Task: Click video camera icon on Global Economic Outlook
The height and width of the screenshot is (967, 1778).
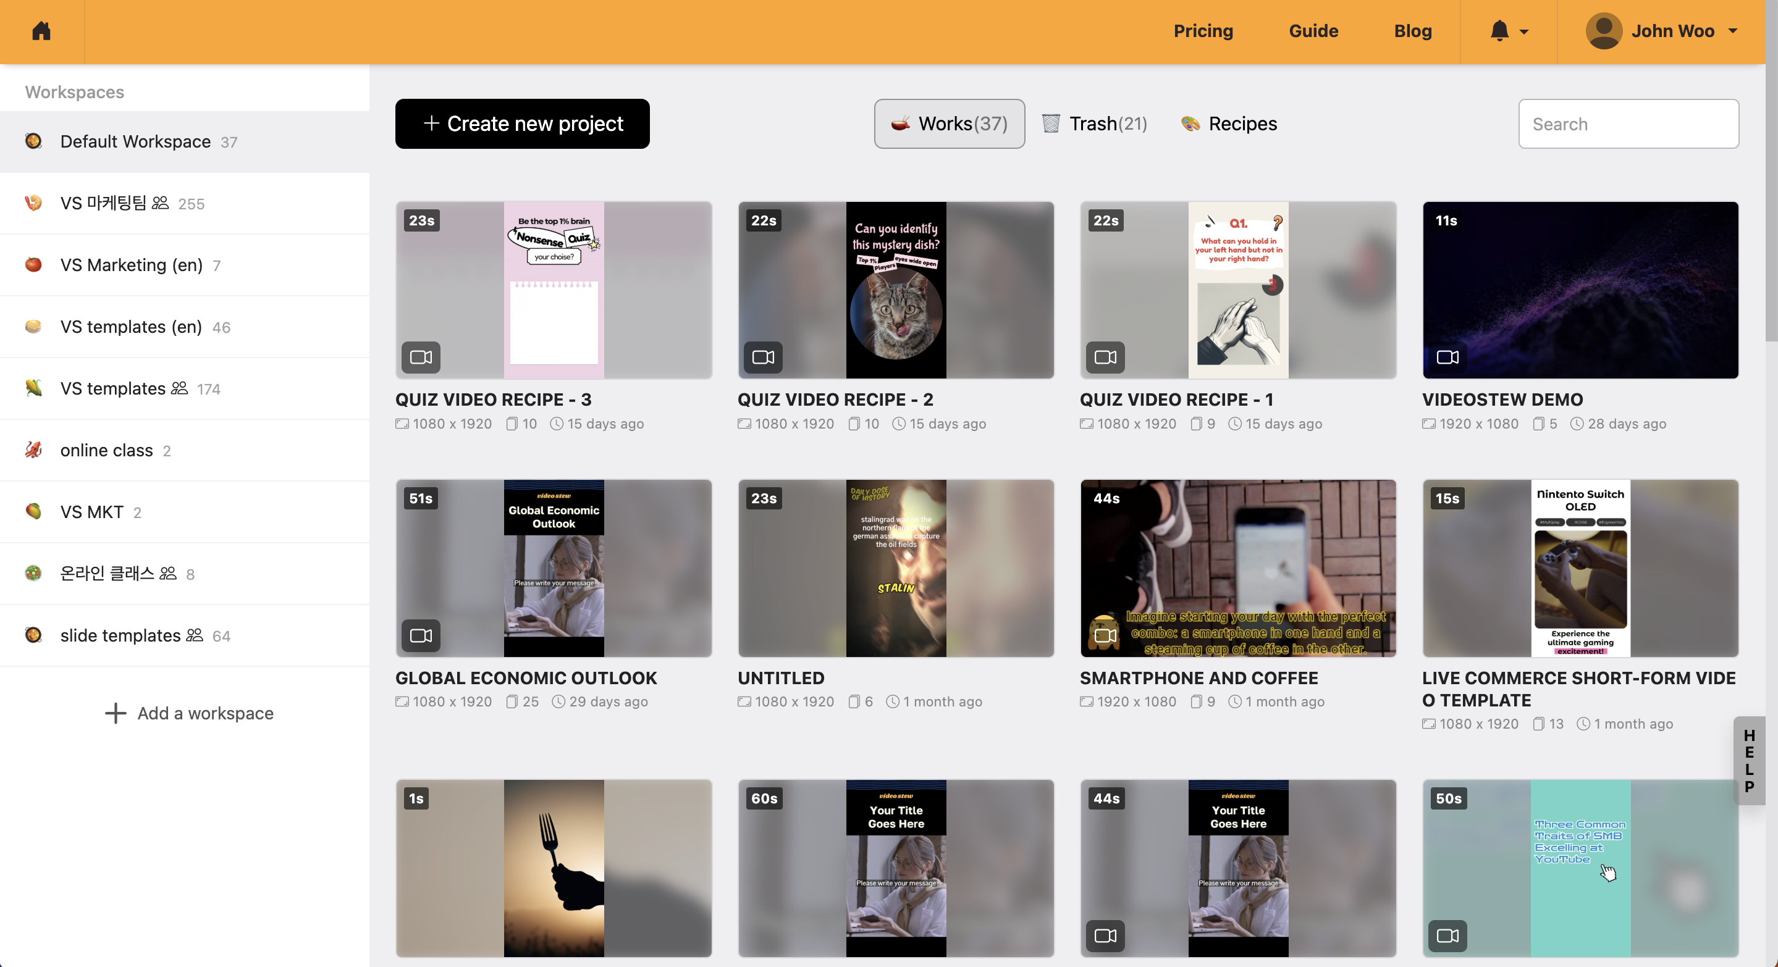Action: [420, 635]
